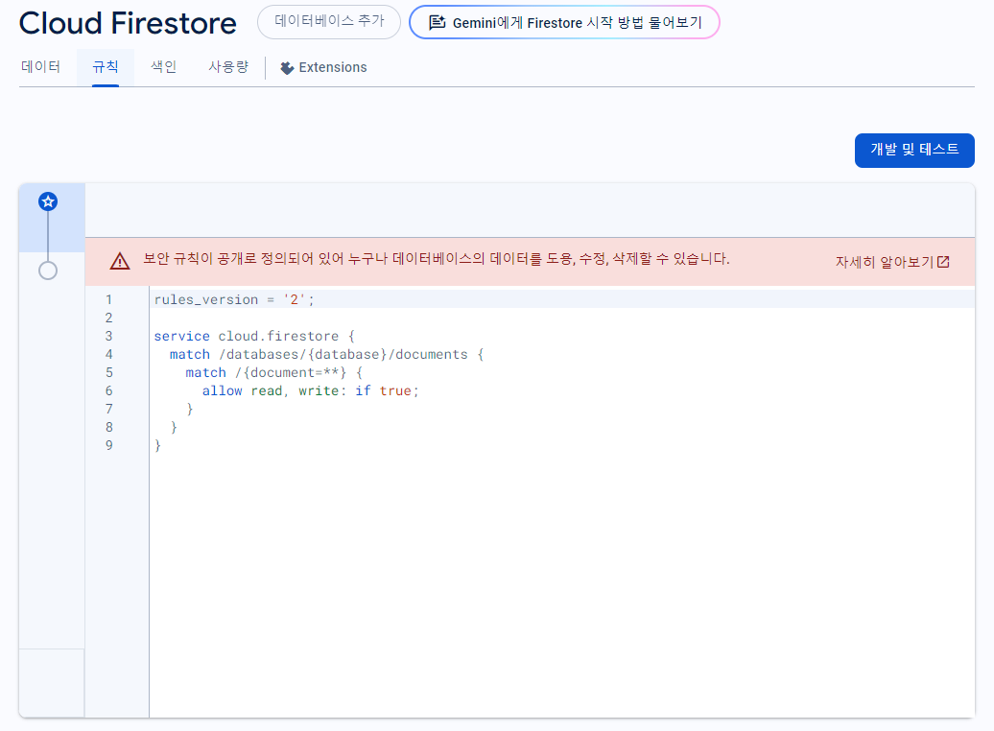Click line number 4 in the gutter

109,354
